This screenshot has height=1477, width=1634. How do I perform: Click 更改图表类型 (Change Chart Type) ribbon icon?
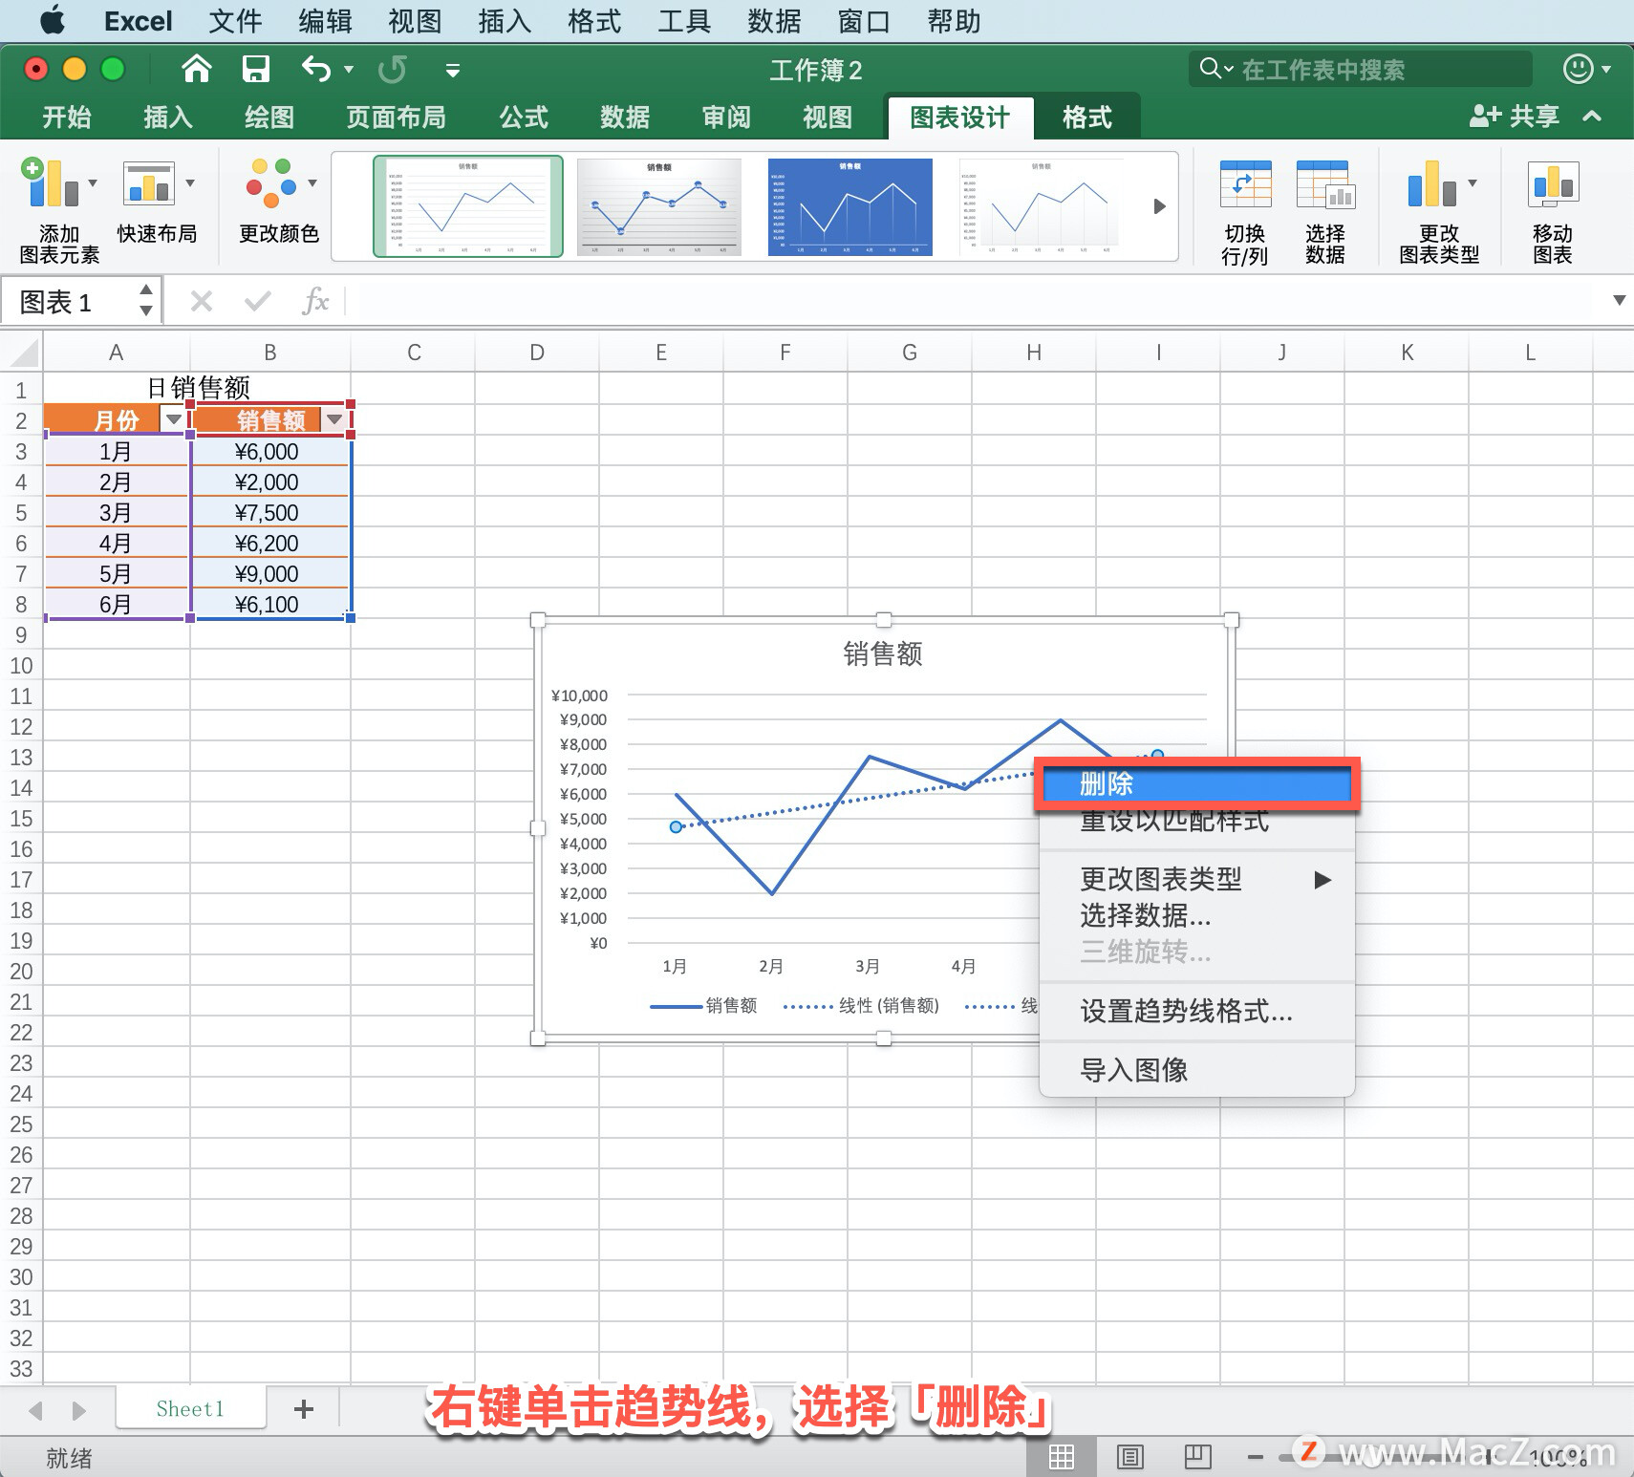1439,212
